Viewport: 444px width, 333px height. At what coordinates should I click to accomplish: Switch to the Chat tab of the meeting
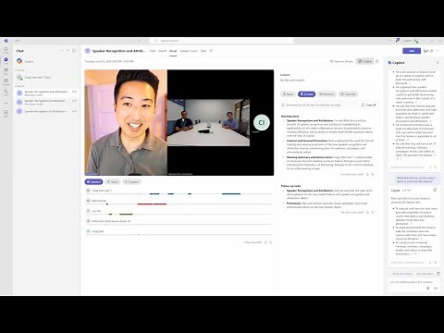[153, 51]
